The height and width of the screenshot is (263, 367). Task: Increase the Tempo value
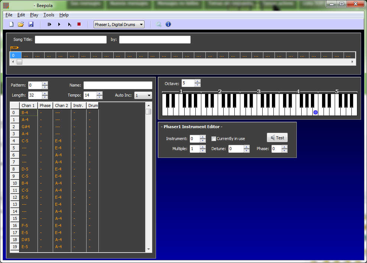100,93
